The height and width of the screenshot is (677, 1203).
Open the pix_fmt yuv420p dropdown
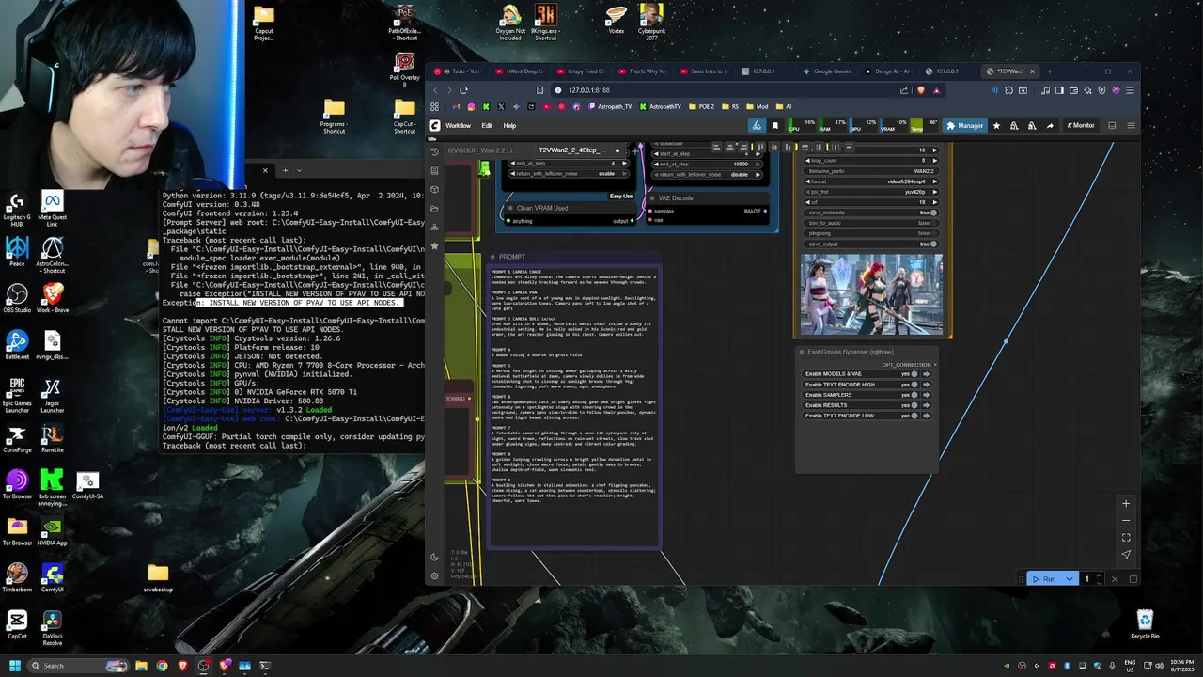coord(871,192)
